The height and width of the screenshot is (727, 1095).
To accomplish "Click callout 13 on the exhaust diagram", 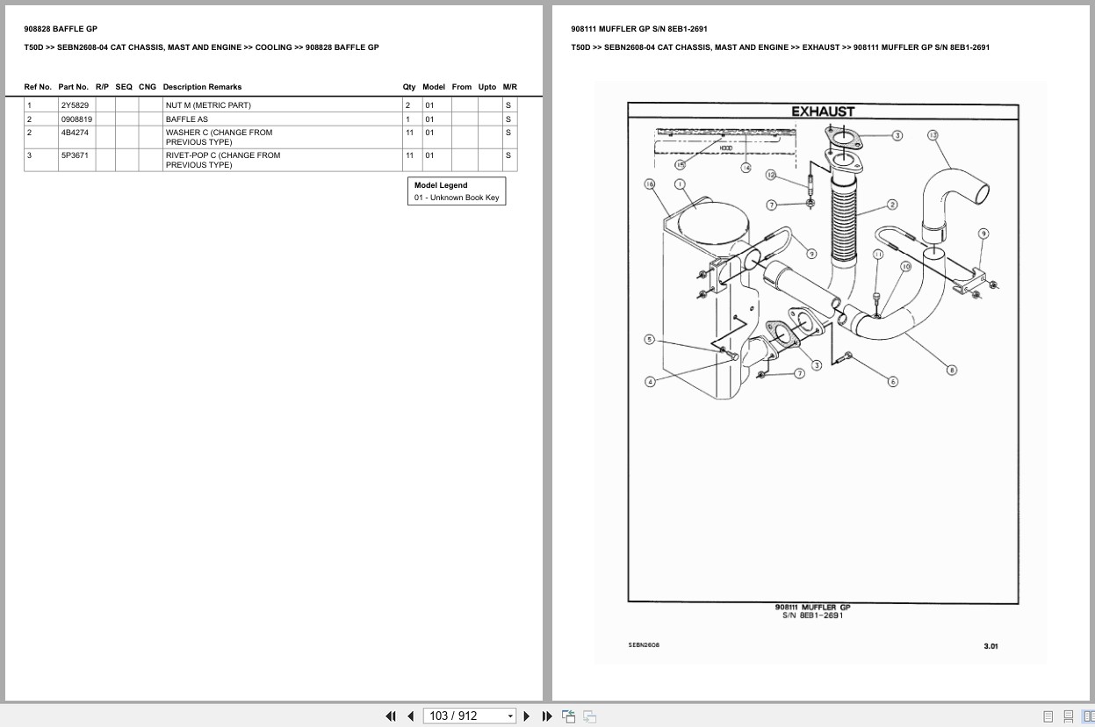I will coord(933,135).
